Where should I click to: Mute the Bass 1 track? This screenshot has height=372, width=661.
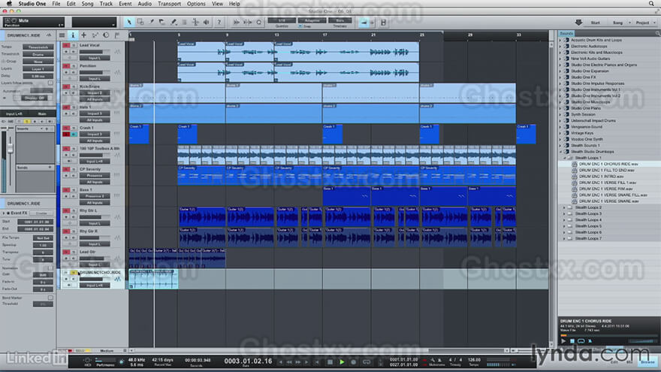pyautogui.click(x=66, y=190)
